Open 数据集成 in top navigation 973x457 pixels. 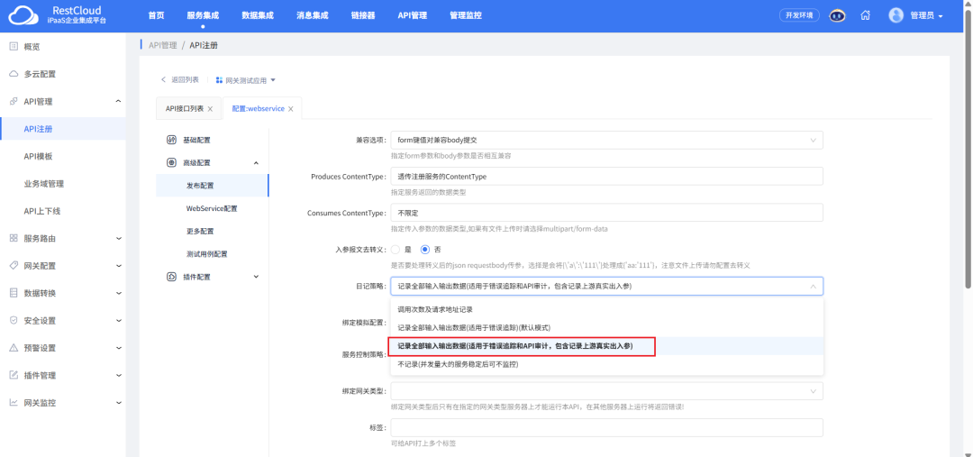[x=258, y=15]
